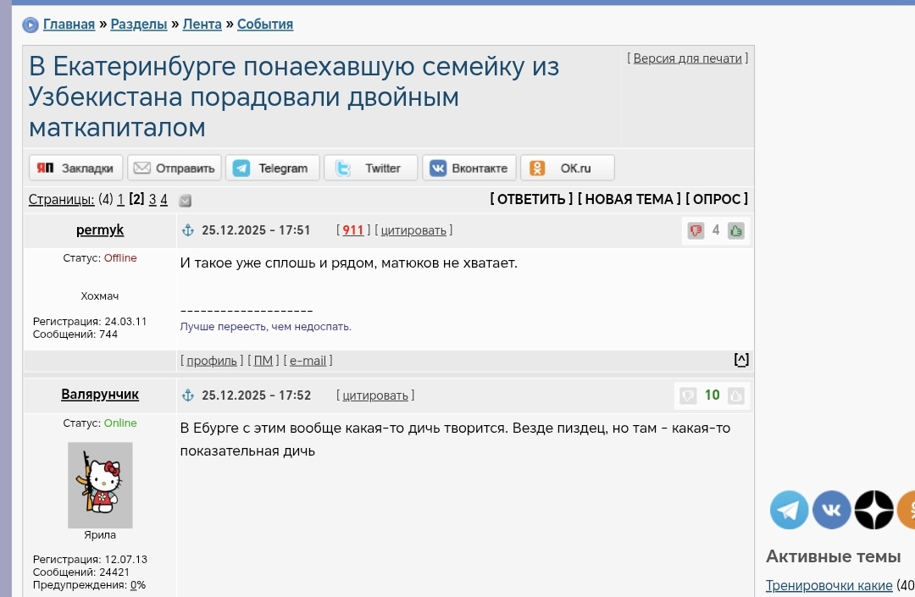Send ПМ to permyk
Image resolution: width=915 pixels, height=597 pixels.
pyautogui.click(x=263, y=361)
